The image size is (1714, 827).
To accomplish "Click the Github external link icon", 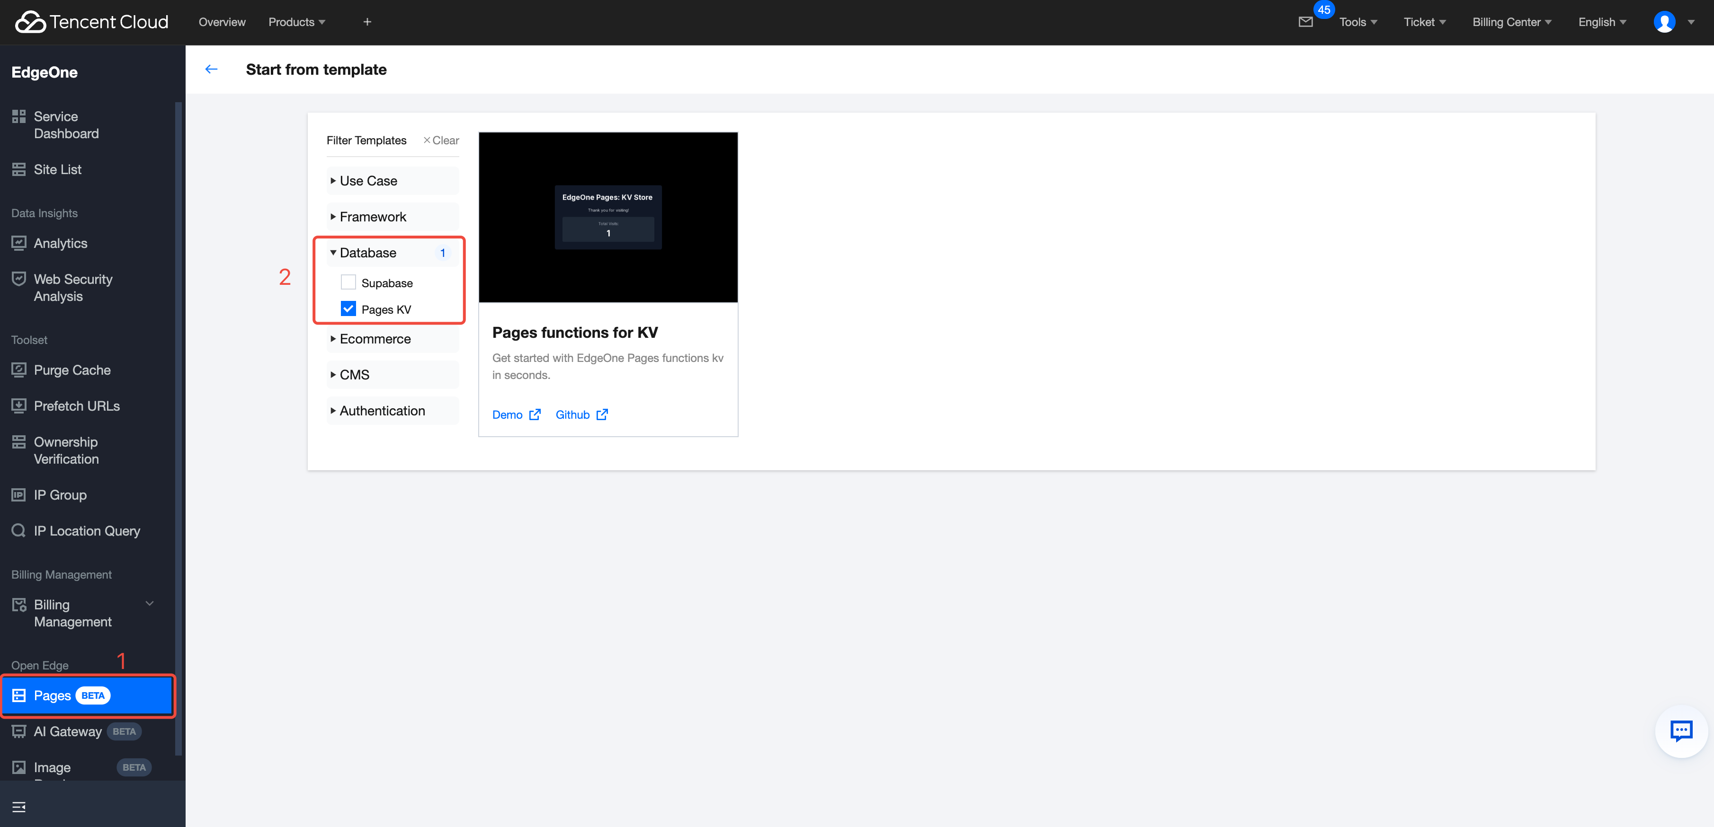I will pos(602,415).
